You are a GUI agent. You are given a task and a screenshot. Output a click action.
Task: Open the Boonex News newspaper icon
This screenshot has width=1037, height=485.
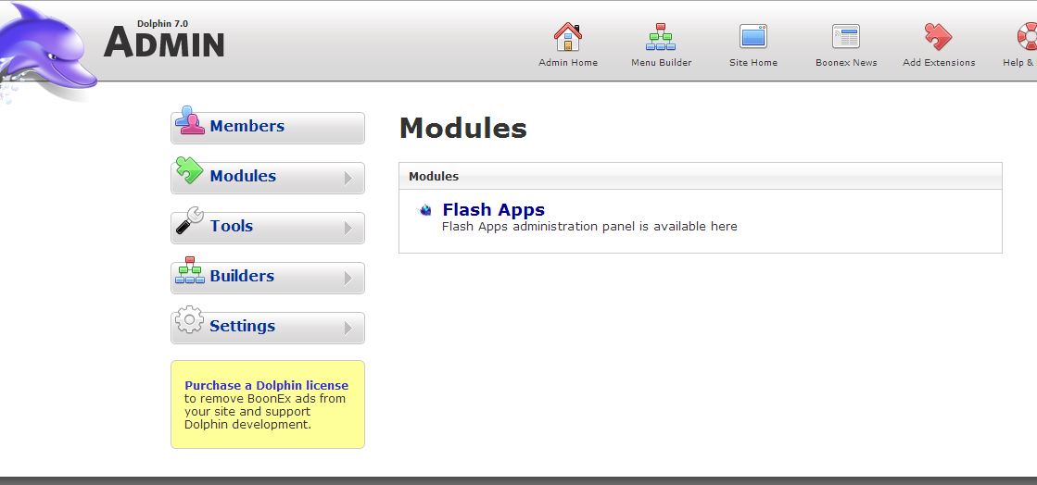coord(845,37)
